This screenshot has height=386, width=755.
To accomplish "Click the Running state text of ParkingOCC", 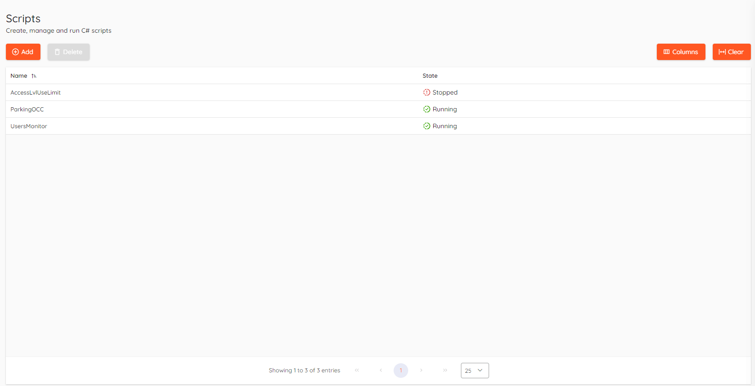I will point(445,109).
